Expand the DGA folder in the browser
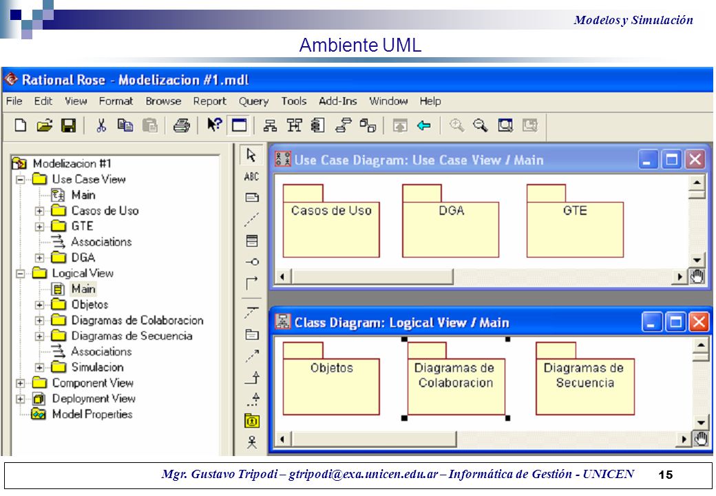The width and height of the screenshot is (716, 496). [x=39, y=258]
